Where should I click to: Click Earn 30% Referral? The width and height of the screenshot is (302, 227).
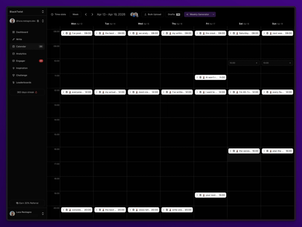(x=27, y=203)
